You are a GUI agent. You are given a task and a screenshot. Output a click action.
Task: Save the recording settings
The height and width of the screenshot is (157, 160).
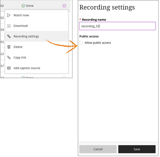[x=137, y=149]
